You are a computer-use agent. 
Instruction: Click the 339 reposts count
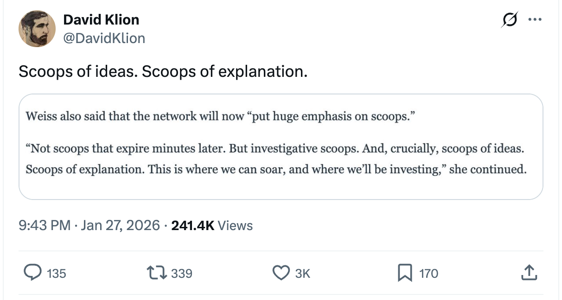pyautogui.click(x=182, y=274)
